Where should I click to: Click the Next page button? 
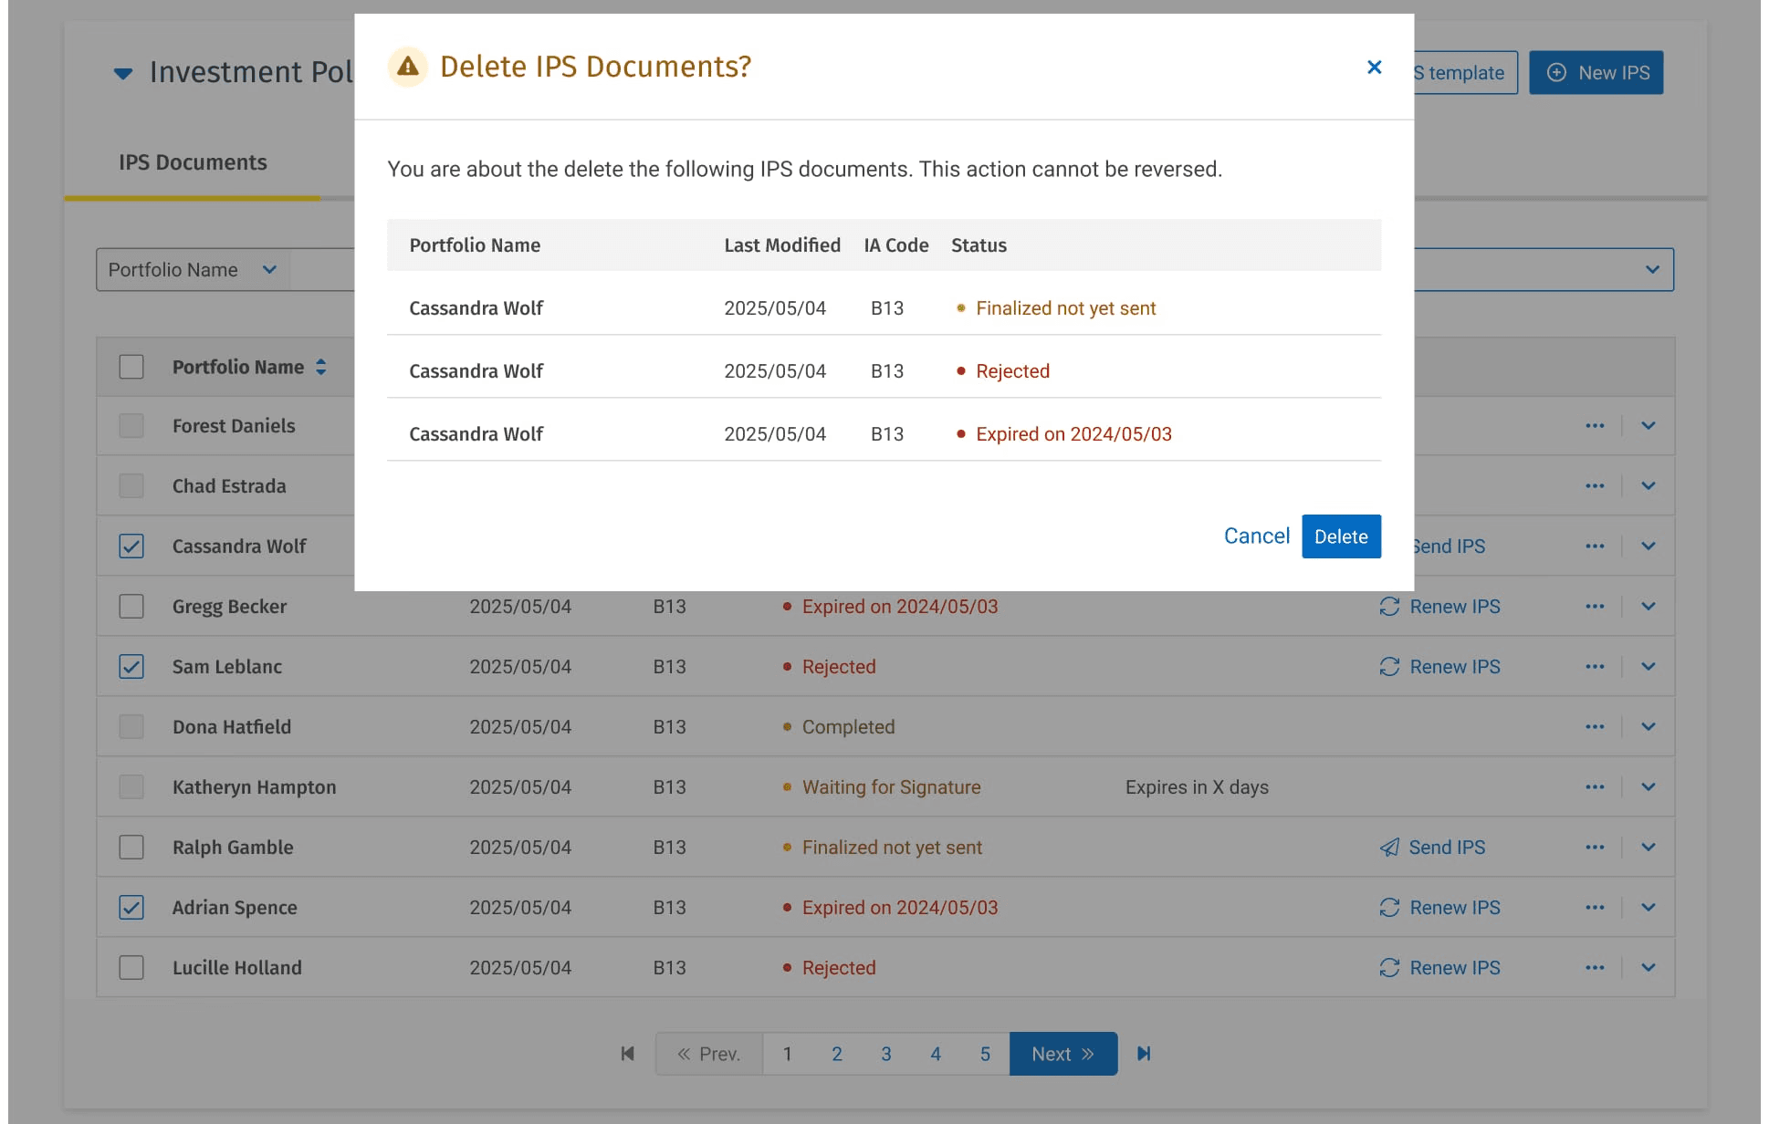1062,1054
